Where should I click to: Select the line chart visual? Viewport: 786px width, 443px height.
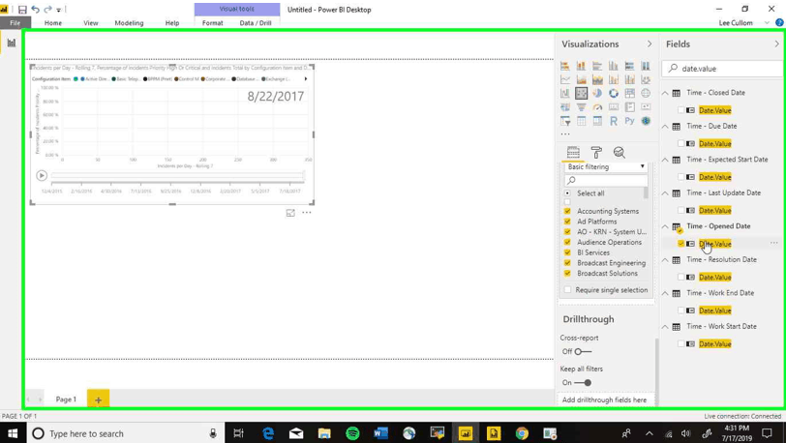(x=565, y=79)
